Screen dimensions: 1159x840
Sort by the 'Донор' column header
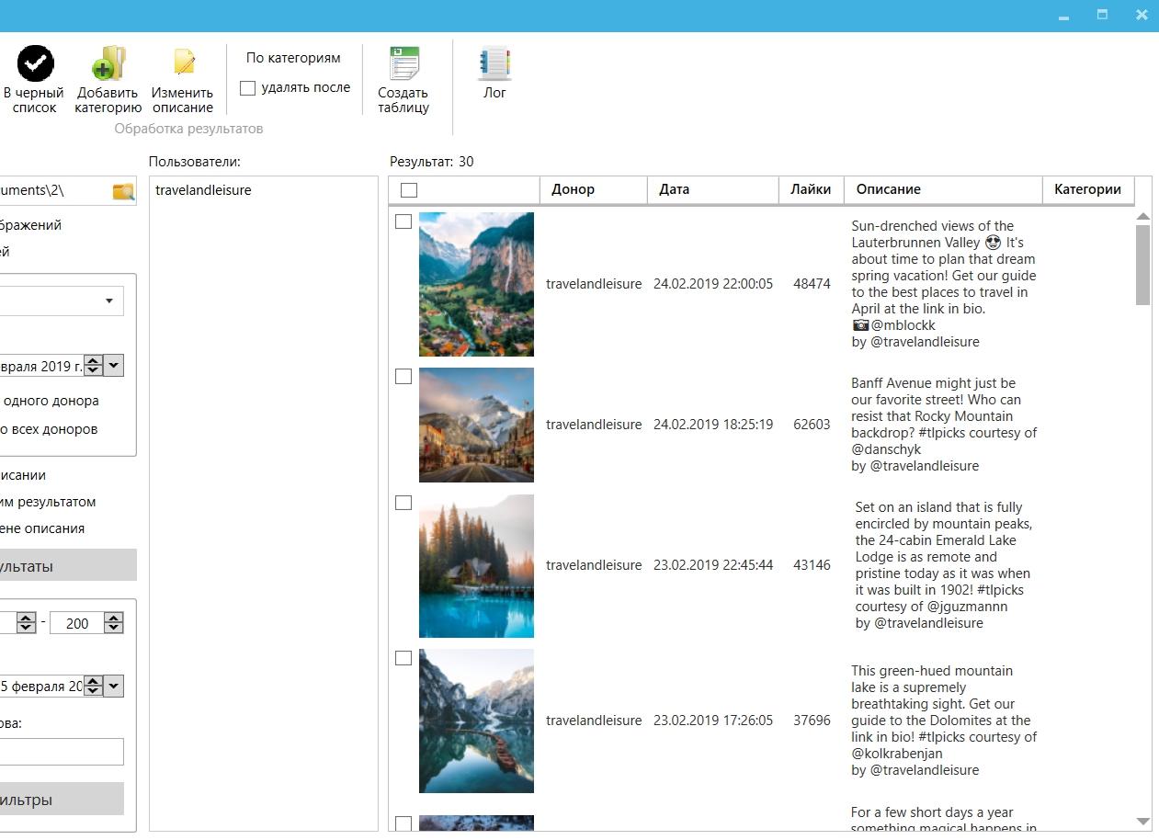coord(594,189)
